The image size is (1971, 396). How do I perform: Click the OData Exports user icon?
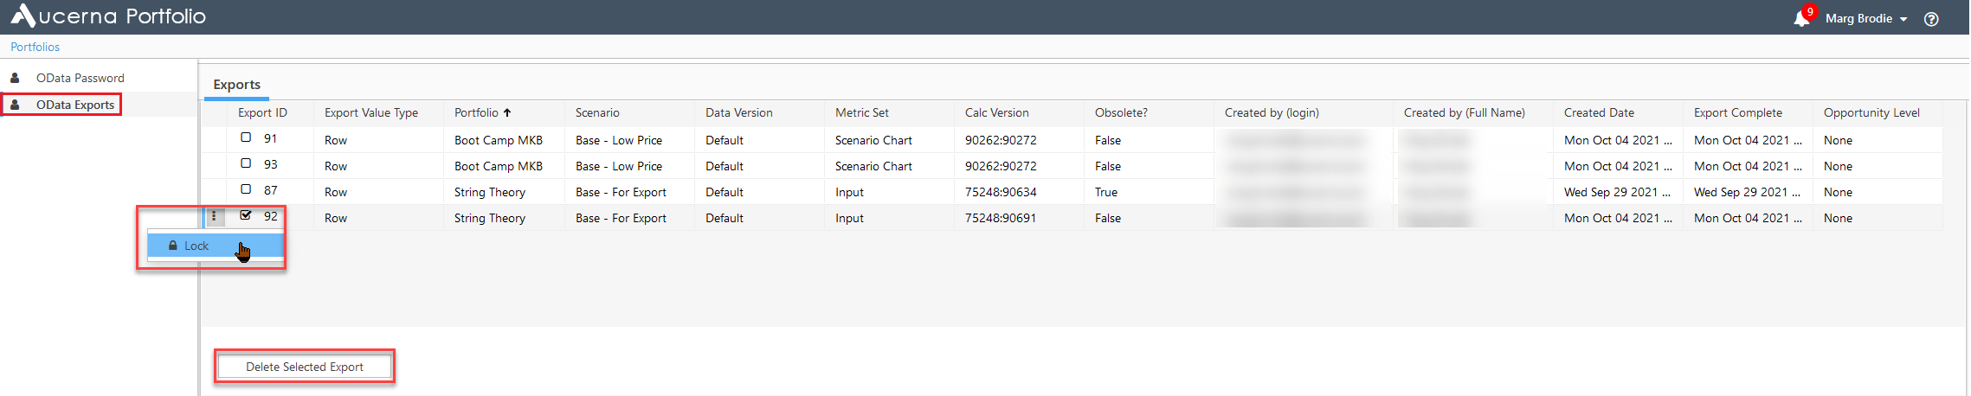point(15,105)
